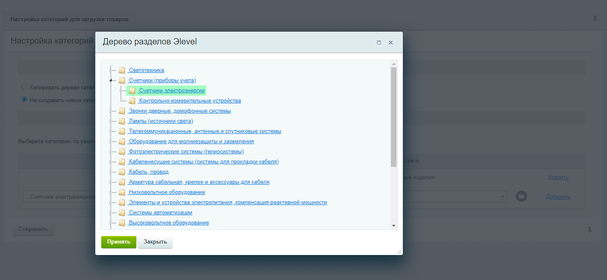Viewport: 607px width, 280px height.
Task: Click the Добавить link
Action: (558, 197)
